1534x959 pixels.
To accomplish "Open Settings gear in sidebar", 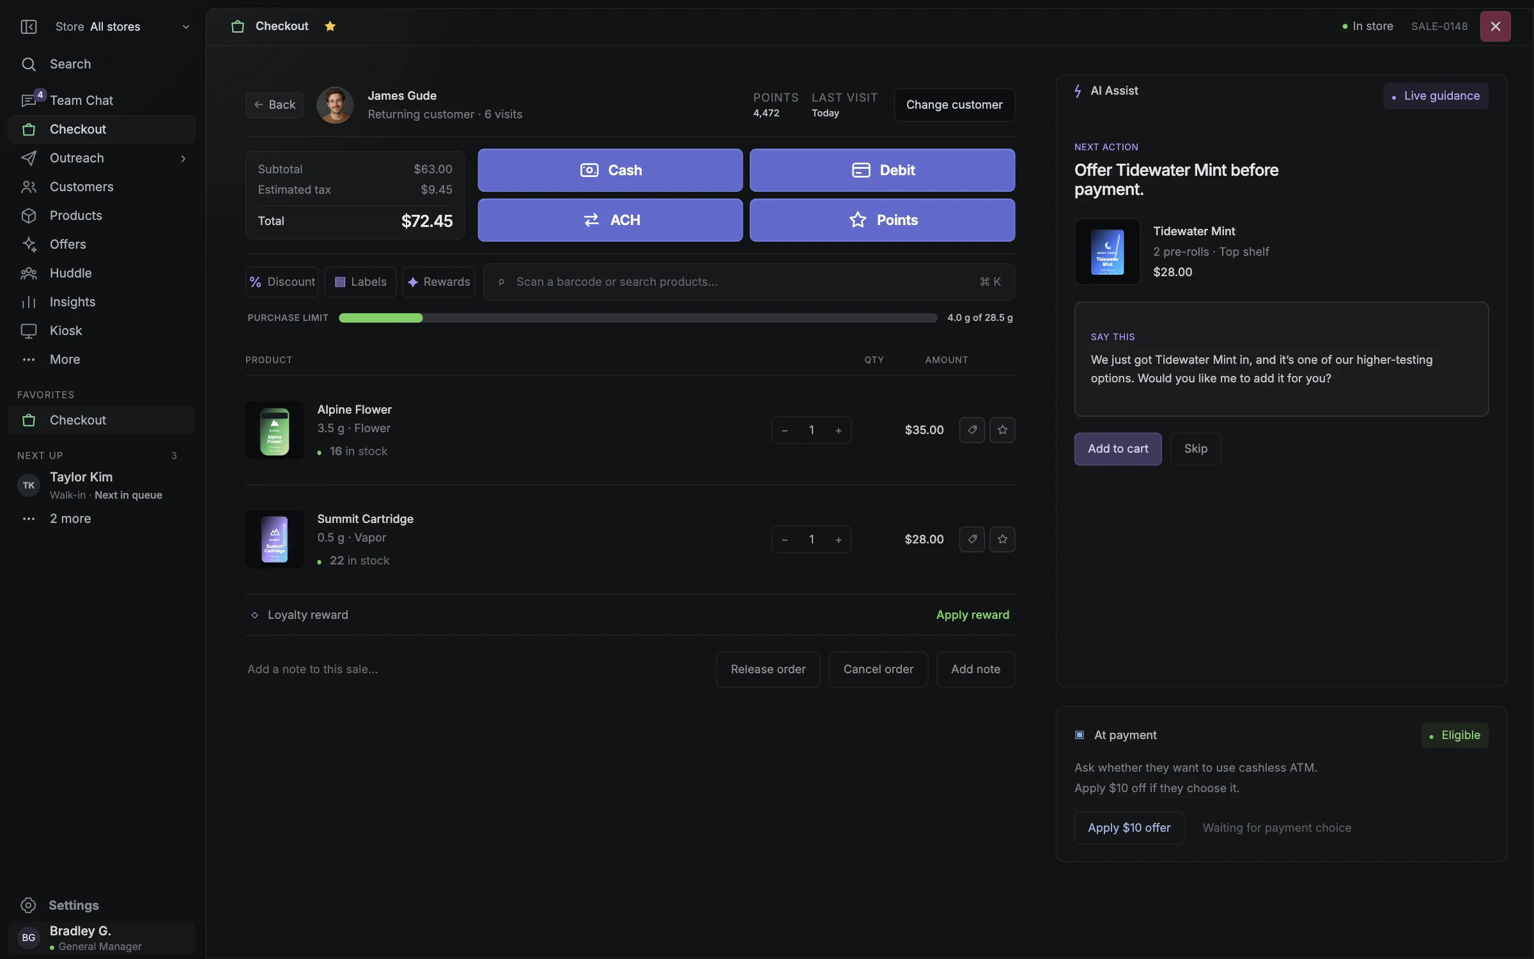I will point(28,905).
